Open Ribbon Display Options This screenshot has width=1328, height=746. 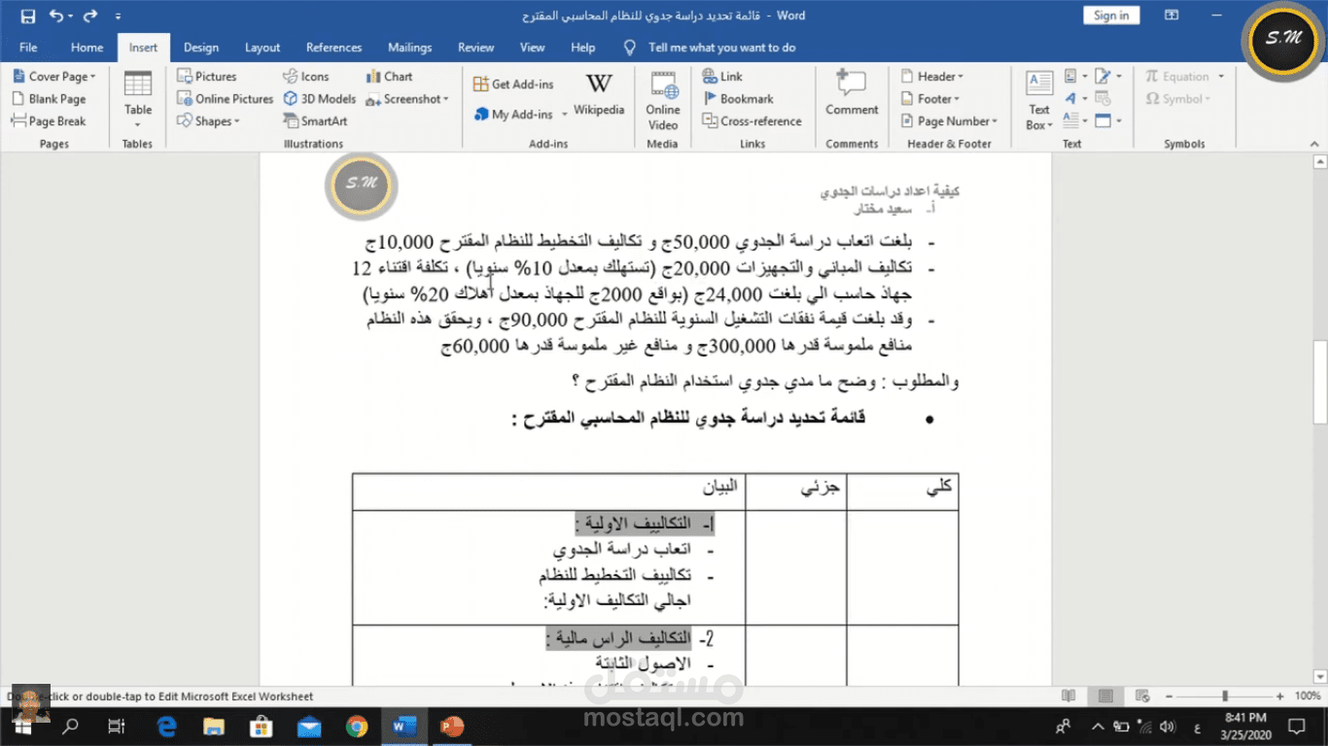point(1171,16)
